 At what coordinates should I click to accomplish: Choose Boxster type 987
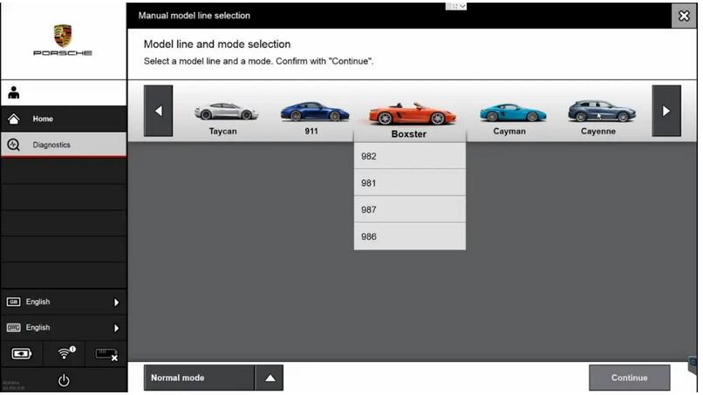coord(410,209)
